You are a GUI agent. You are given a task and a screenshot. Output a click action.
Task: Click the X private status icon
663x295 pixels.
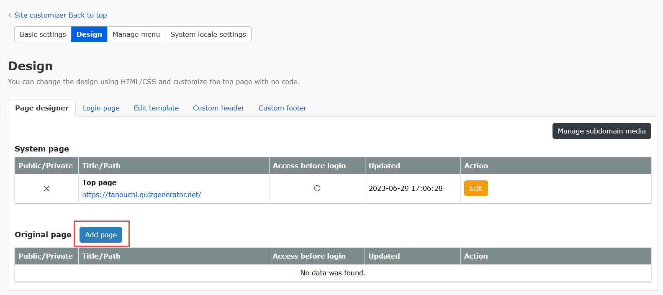point(46,189)
